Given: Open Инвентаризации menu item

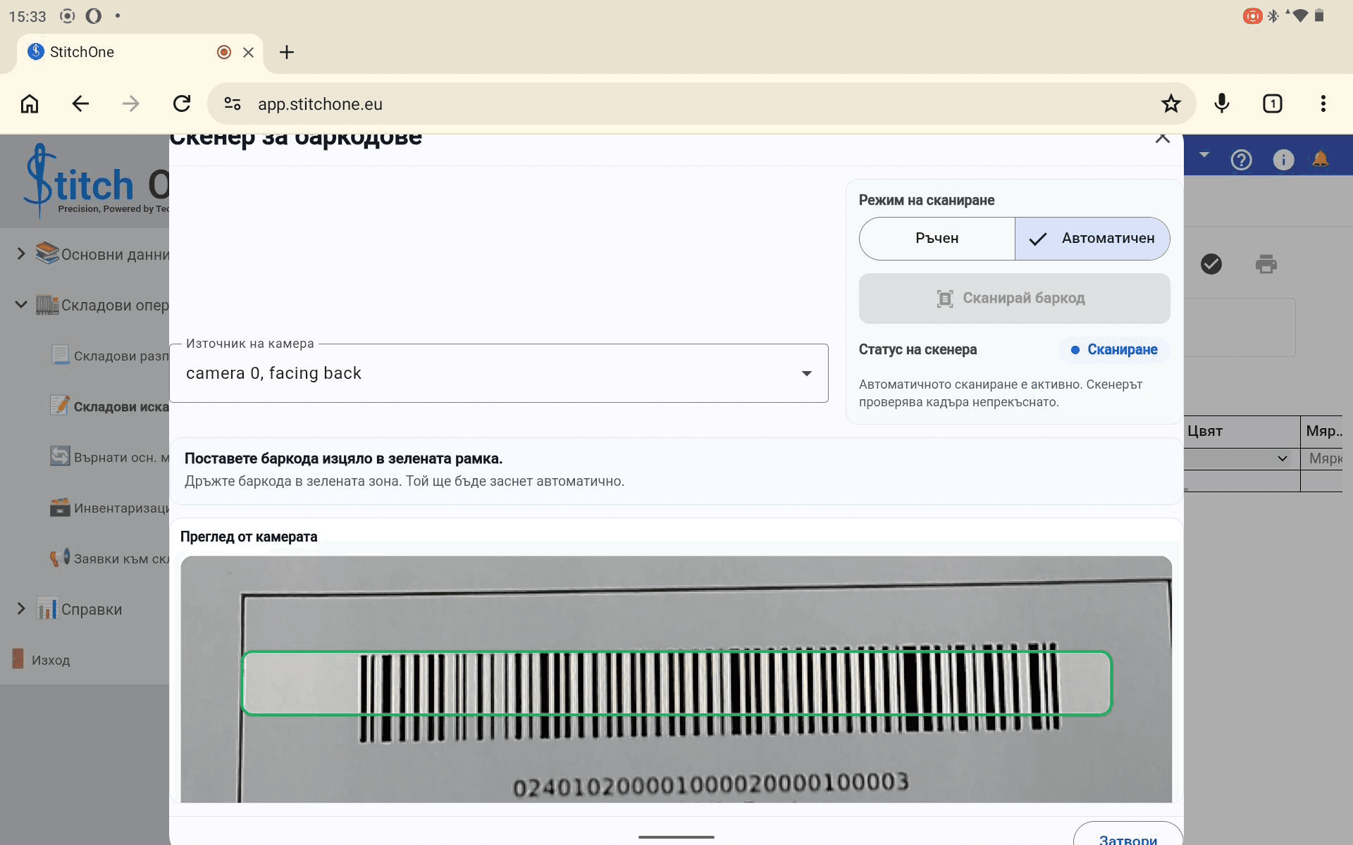Looking at the screenshot, I should tap(110, 508).
